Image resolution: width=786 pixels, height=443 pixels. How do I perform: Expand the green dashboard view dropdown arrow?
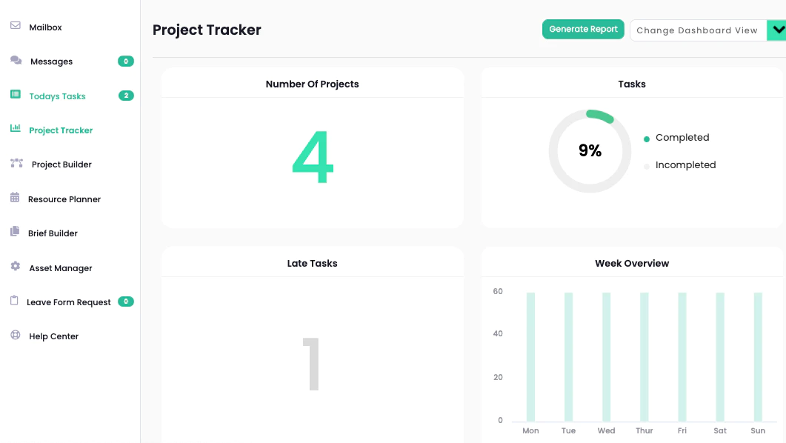[x=777, y=30]
